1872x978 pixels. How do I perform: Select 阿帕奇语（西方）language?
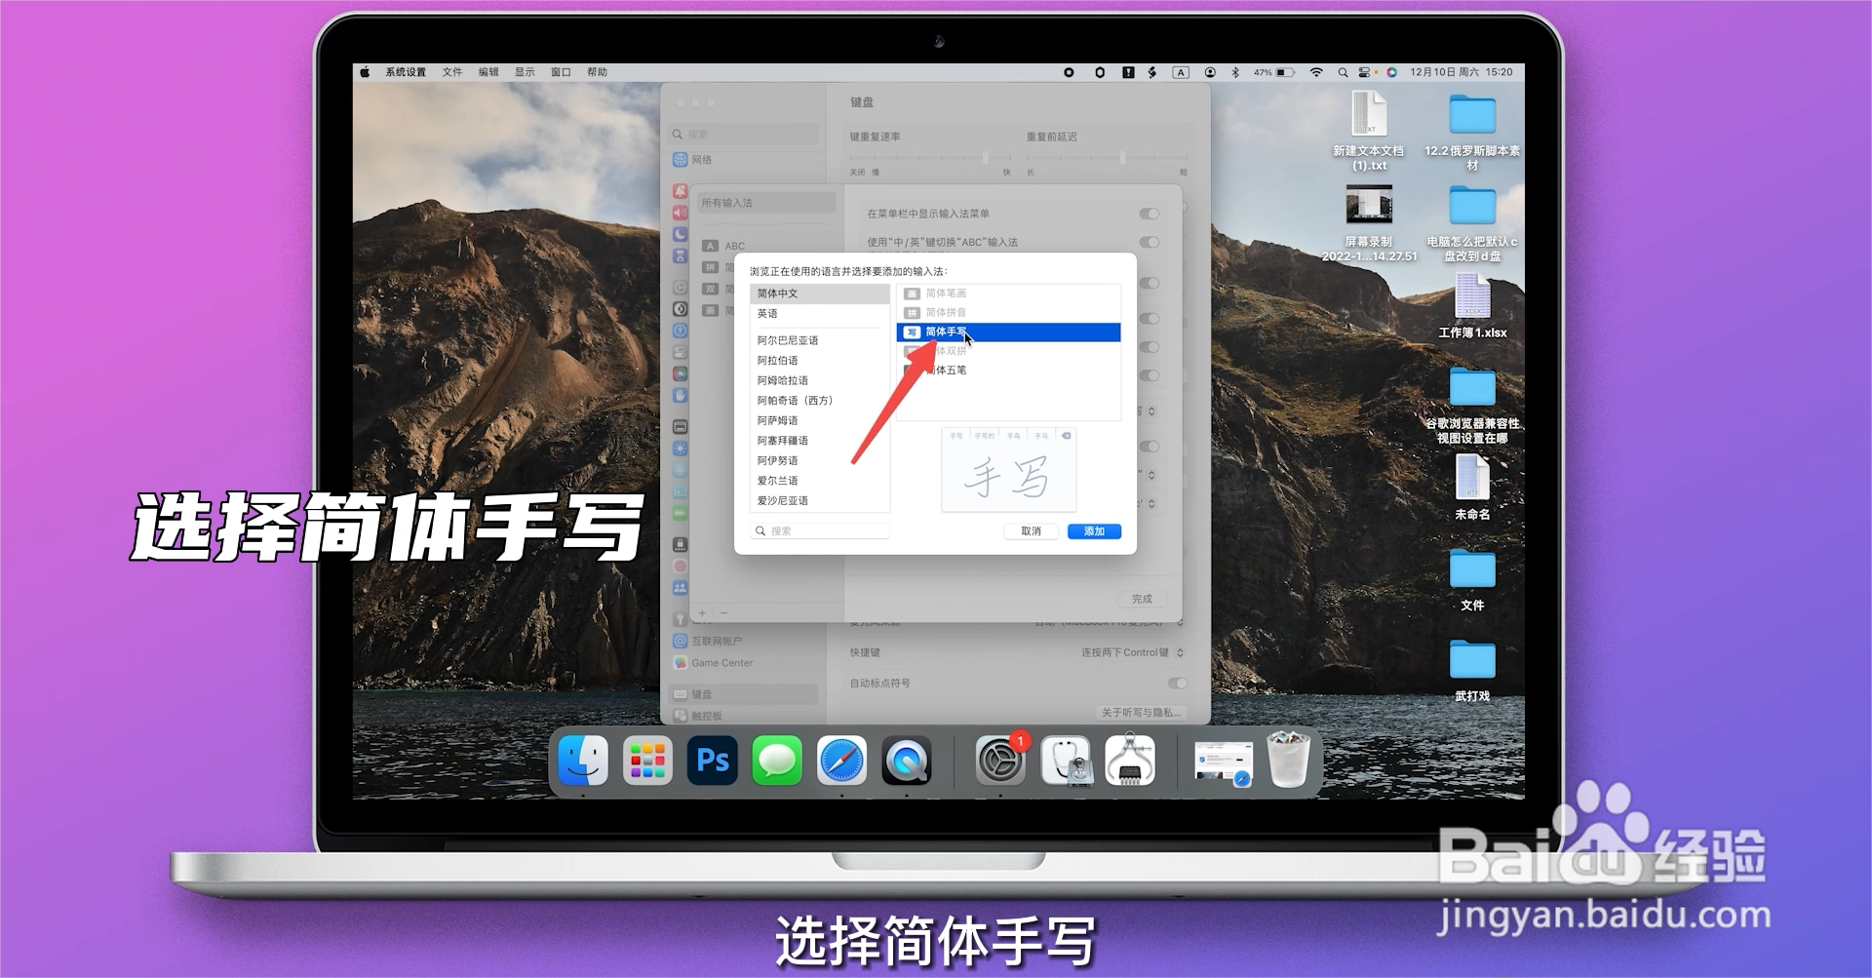point(819,401)
